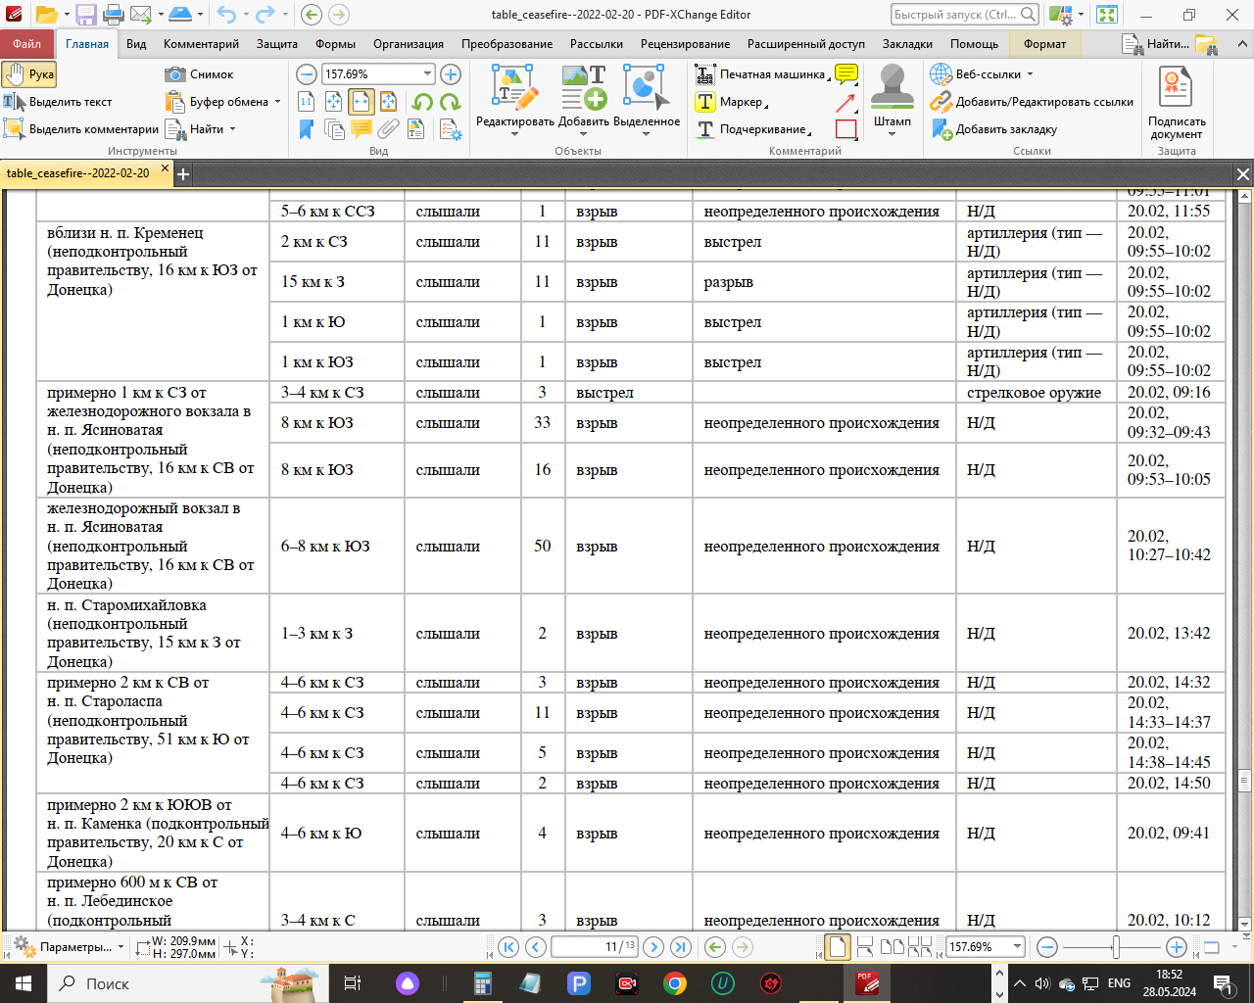Screen dimensions: 1254x1003
Task: Toggle Fit Width page view button
Action: (362, 102)
